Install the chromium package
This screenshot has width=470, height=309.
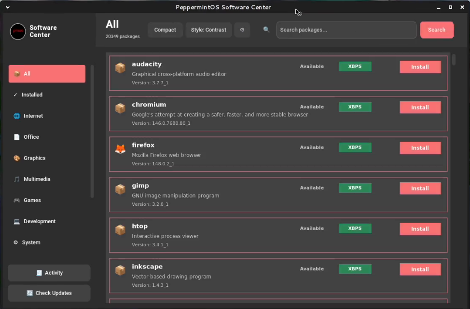coord(420,107)
